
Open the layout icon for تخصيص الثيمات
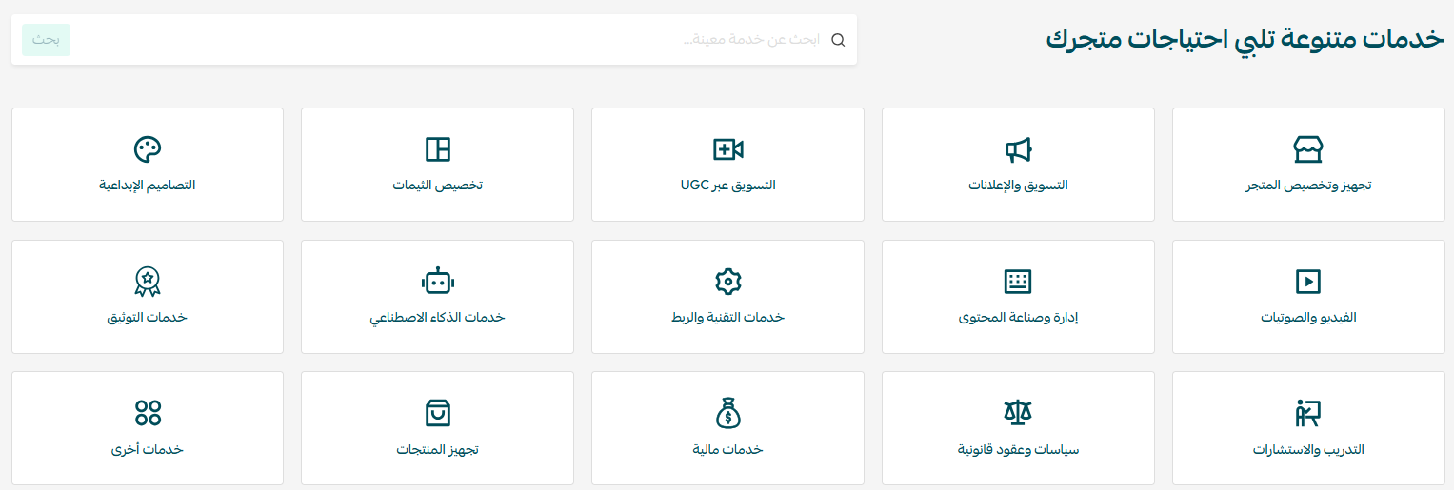point(437,149)
